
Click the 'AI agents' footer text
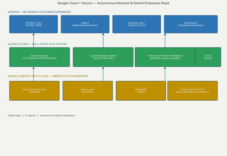pyautogui.click(x=30, y=115)
